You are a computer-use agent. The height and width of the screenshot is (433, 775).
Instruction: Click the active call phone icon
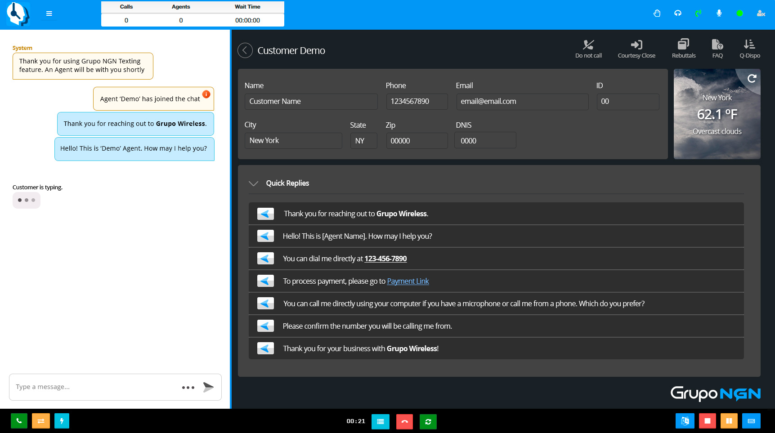[x=699, y=13]
